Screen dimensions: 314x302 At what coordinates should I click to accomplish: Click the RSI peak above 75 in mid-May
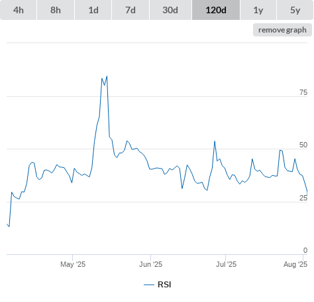pyautogui.click(x=107, y=76)
